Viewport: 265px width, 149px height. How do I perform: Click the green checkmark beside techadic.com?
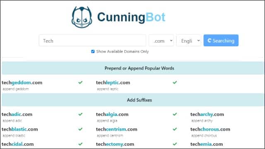(80, 114)
